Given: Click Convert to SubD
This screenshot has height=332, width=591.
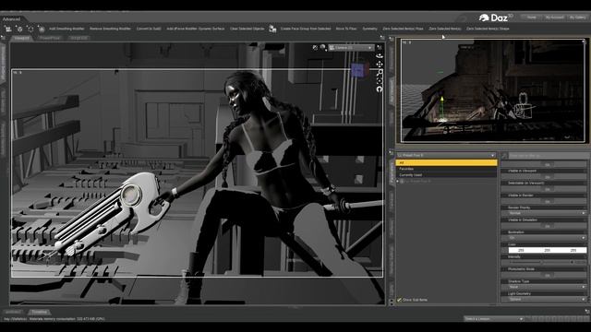Looking at the screenshot, I should pos(149,29).
